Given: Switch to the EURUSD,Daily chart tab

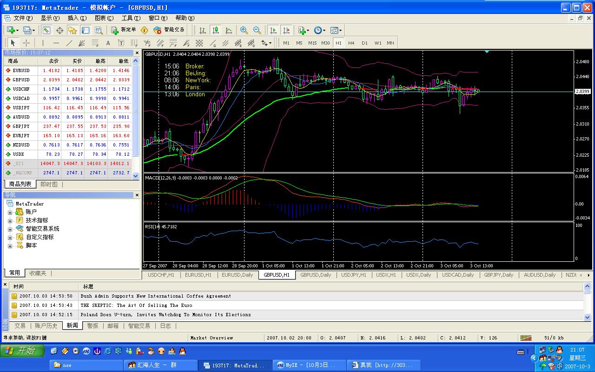Looking at the screenshot, I should (x=237, y=275).
